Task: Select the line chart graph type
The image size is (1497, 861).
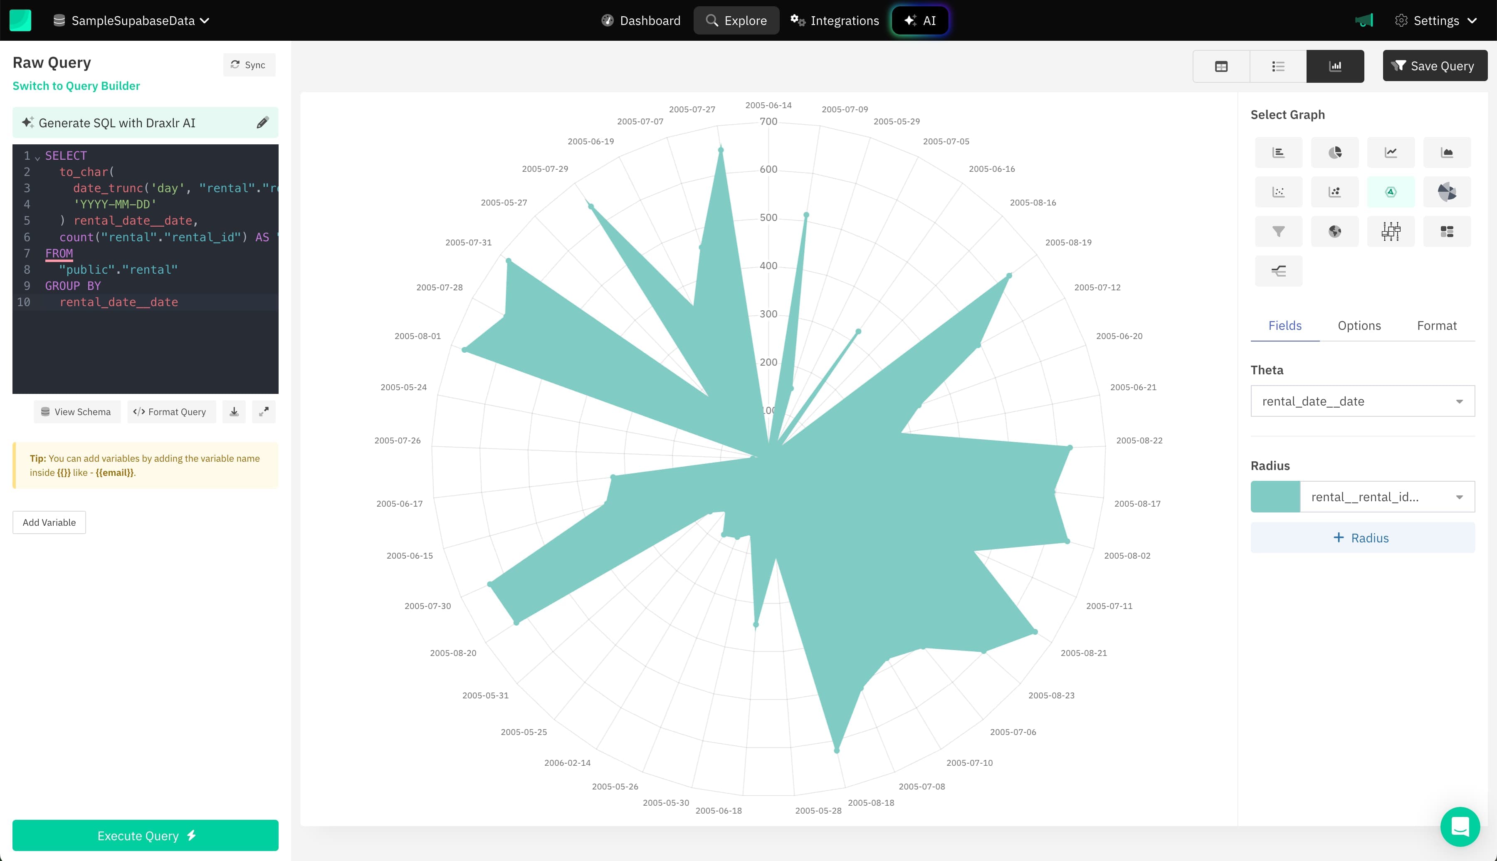Action: [x=1391, y=153]
